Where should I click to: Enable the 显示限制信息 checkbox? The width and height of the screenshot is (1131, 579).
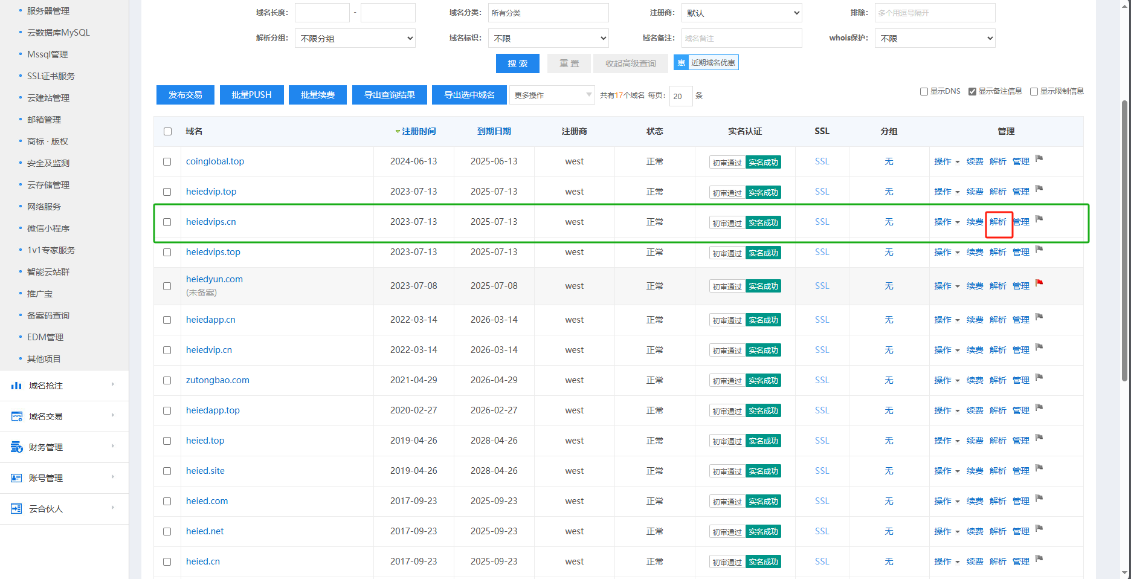(1034, 92)
